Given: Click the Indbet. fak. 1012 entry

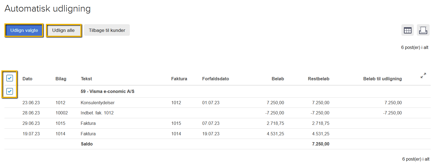Looking at the screenshot, I should [97, 113].
